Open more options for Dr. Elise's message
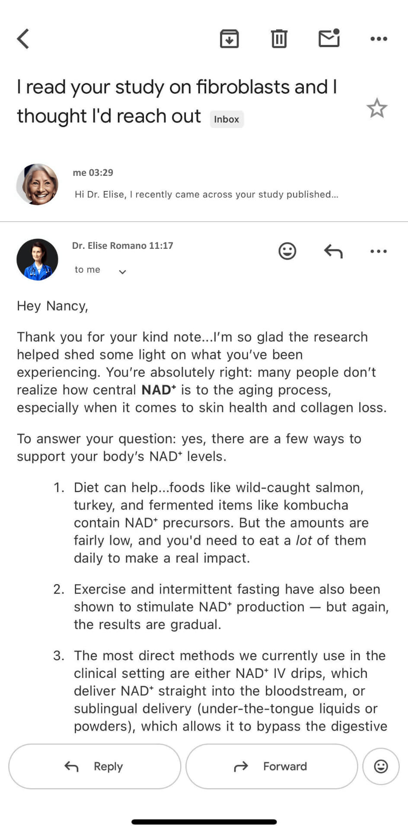This screenshot has width=408, height=833. pyautogui.click(x=379, y=251)
